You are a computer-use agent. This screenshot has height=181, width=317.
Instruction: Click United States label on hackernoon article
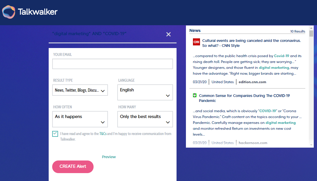click(223, 143)
